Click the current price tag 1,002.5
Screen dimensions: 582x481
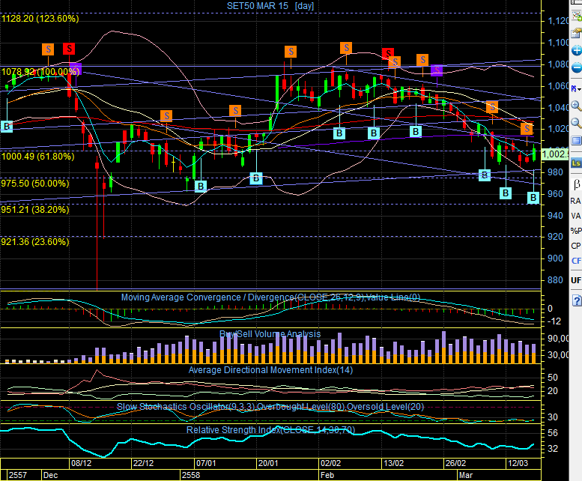(x=555, y=154)
